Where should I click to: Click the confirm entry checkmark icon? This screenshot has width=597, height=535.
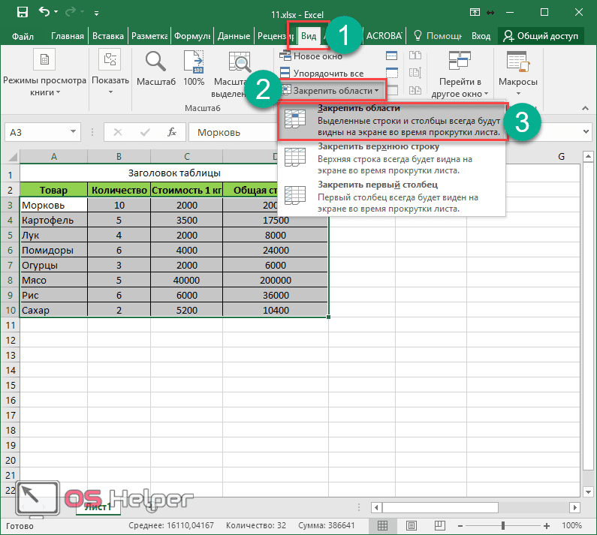coord(145,132)
